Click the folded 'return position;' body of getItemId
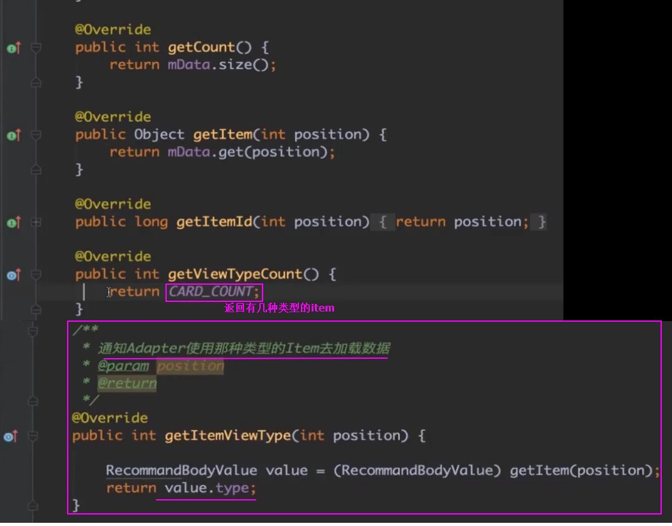The image size is (672, 526). coord(462,222)
